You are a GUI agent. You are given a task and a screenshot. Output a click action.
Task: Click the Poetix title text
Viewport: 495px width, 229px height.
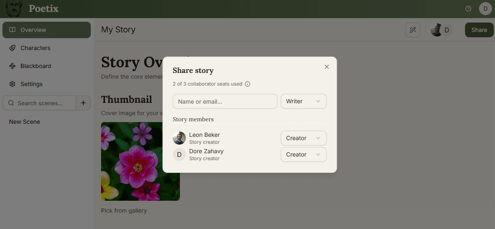click(x=44, y=9)
